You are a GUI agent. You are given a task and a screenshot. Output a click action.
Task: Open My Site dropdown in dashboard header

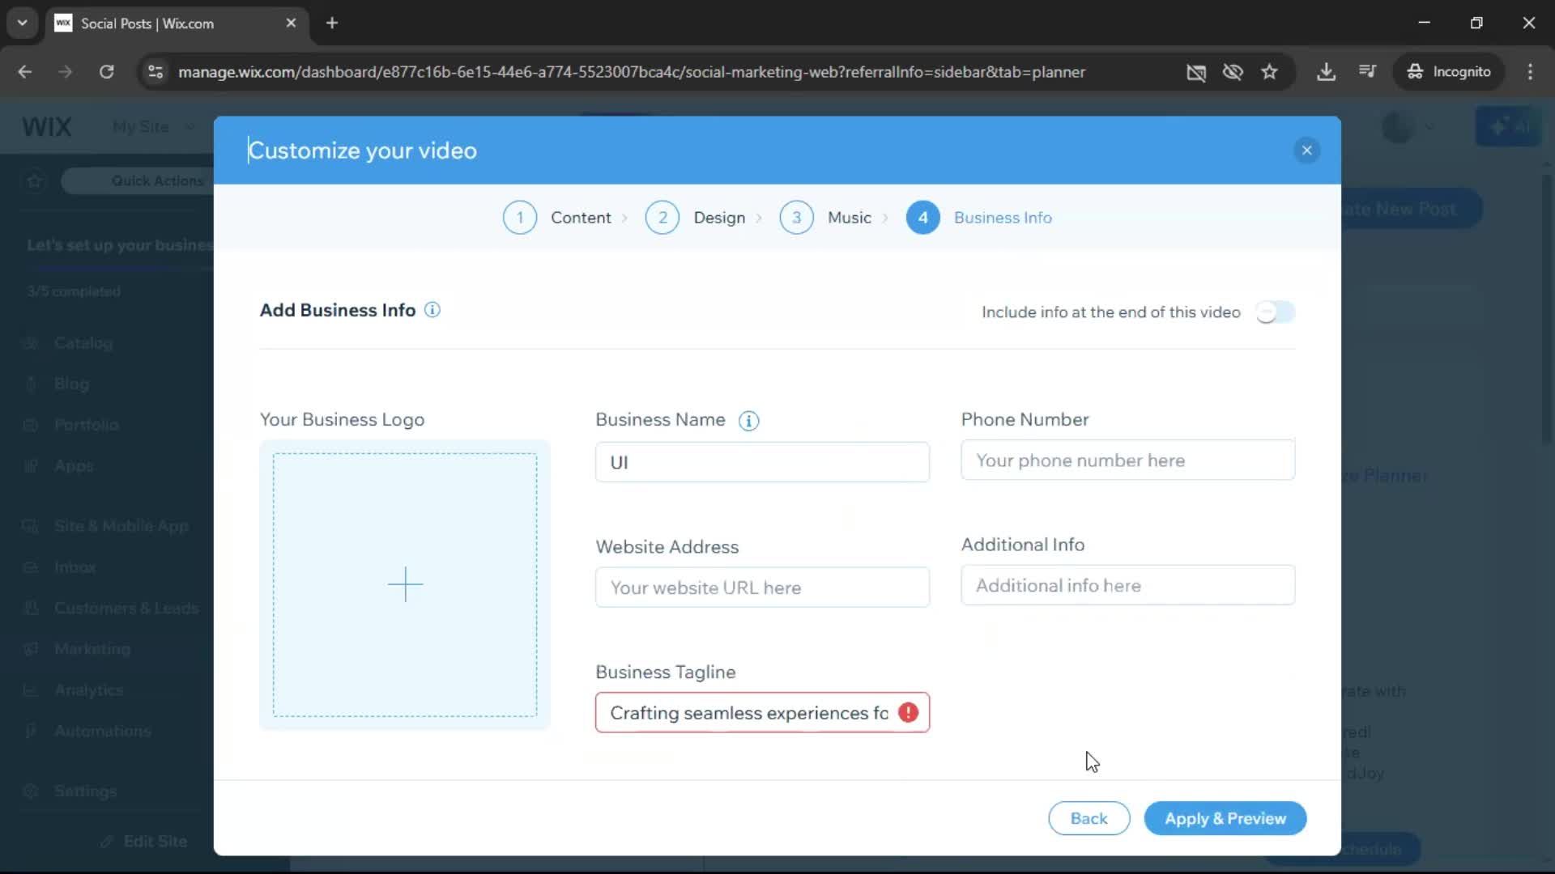pyautogui.click(x=154, y=127)
